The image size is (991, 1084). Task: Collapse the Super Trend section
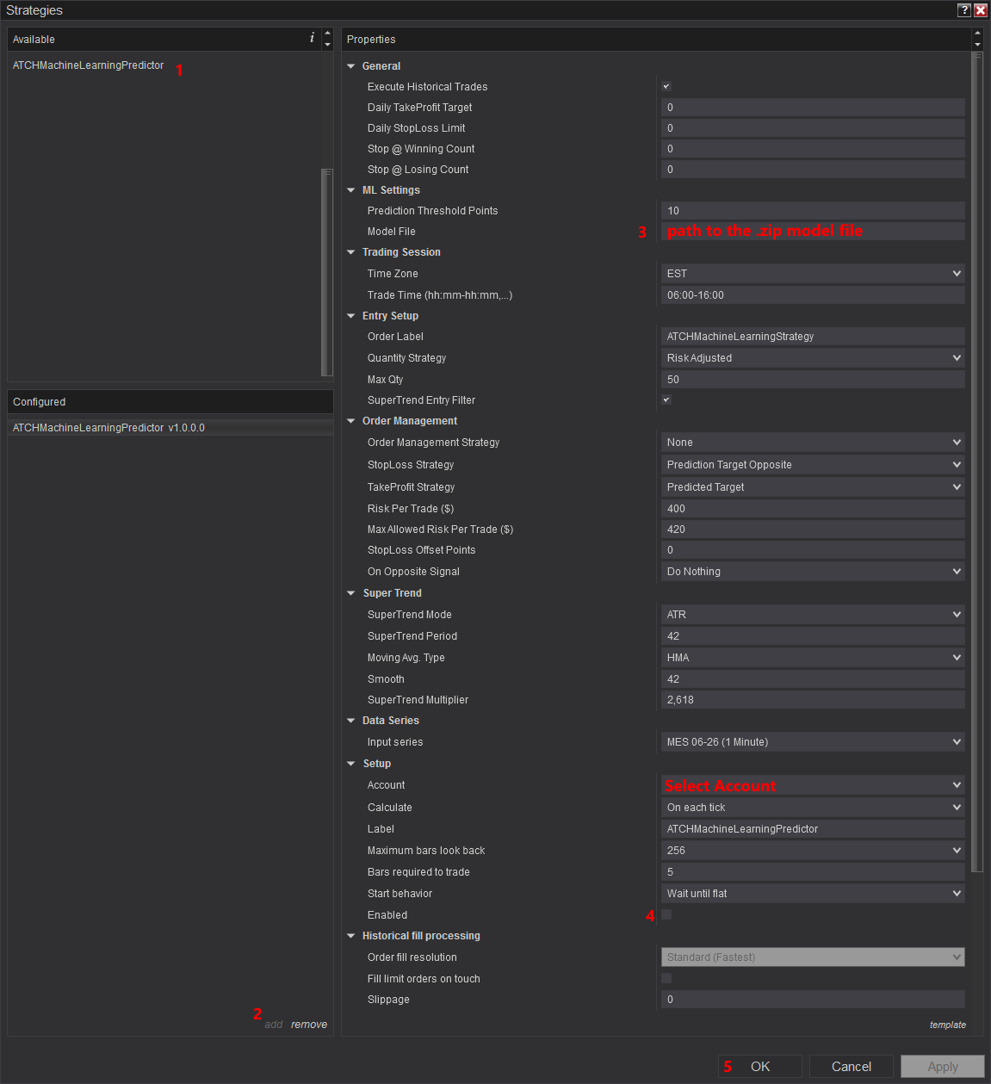[x=351, y=593]
